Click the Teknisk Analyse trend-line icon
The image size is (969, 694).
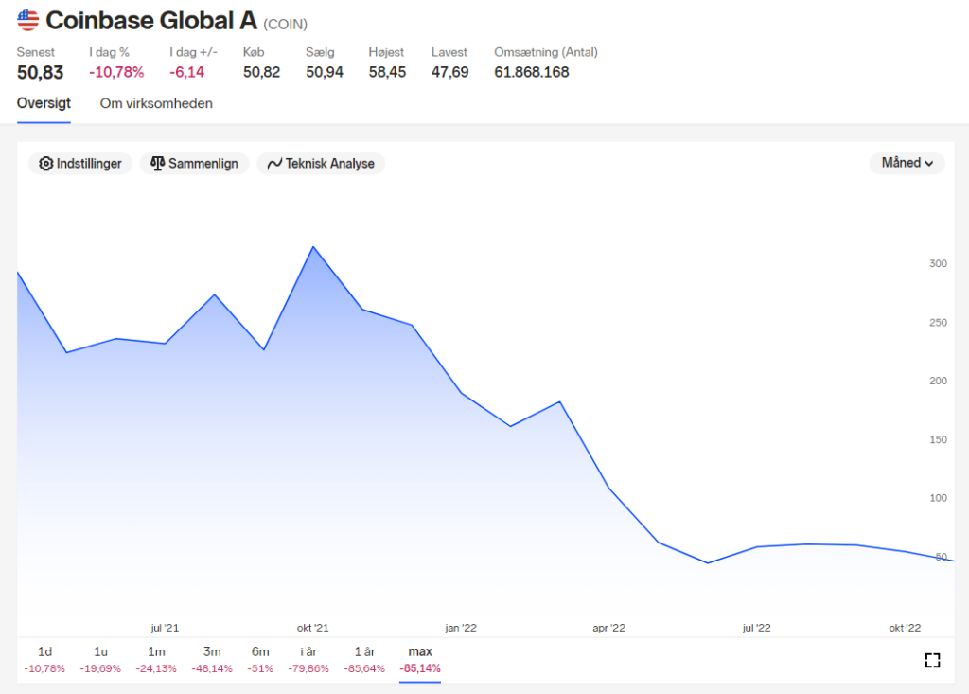pyautogui.click(x=274, y=163)
